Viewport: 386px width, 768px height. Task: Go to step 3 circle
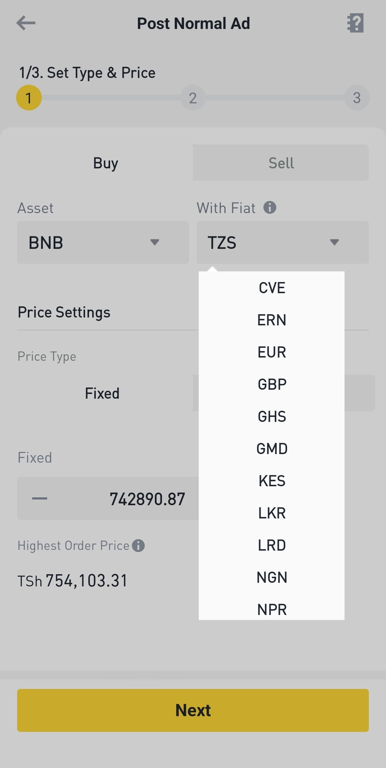point(357,98)
